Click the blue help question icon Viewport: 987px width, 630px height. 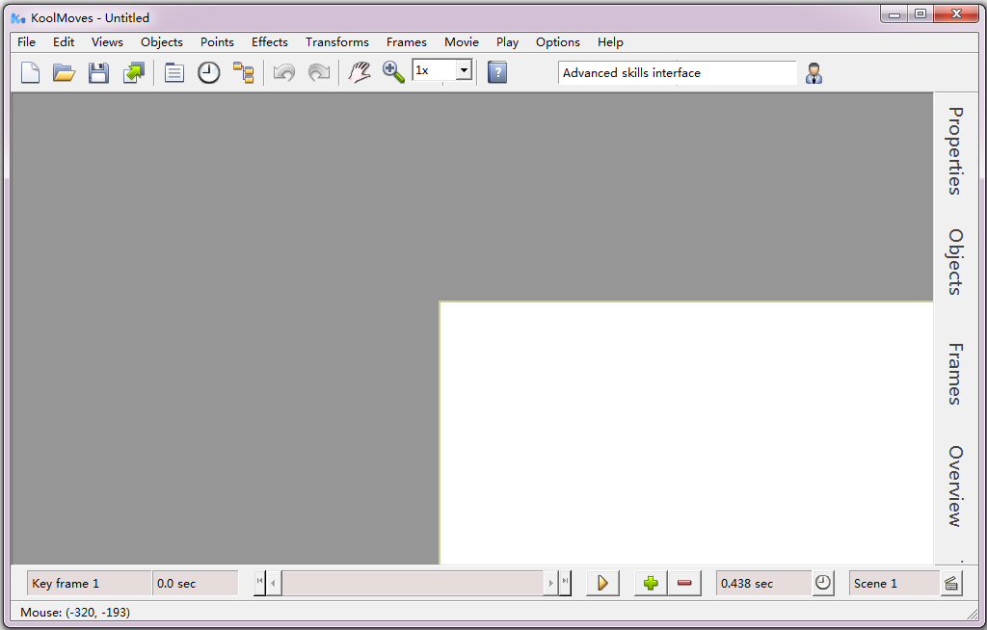[x=497, y=73]
